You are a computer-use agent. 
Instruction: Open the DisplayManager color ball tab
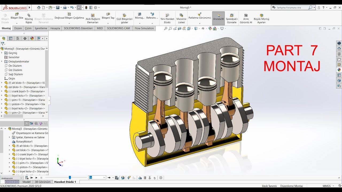[x=32, y=38]
